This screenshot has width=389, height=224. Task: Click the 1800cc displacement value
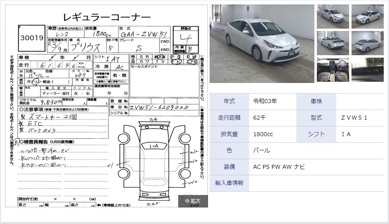coord(263,134)
